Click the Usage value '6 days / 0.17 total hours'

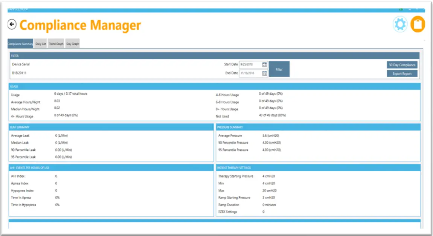click(x=71, y=94)
